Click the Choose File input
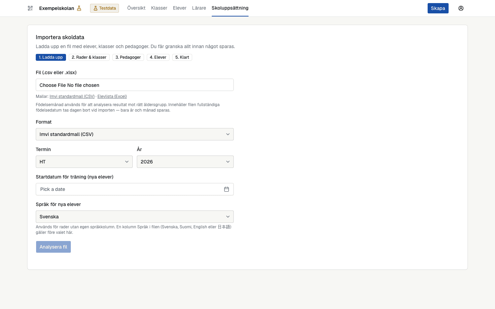This screenshot has height=309, width=495. 135,85
